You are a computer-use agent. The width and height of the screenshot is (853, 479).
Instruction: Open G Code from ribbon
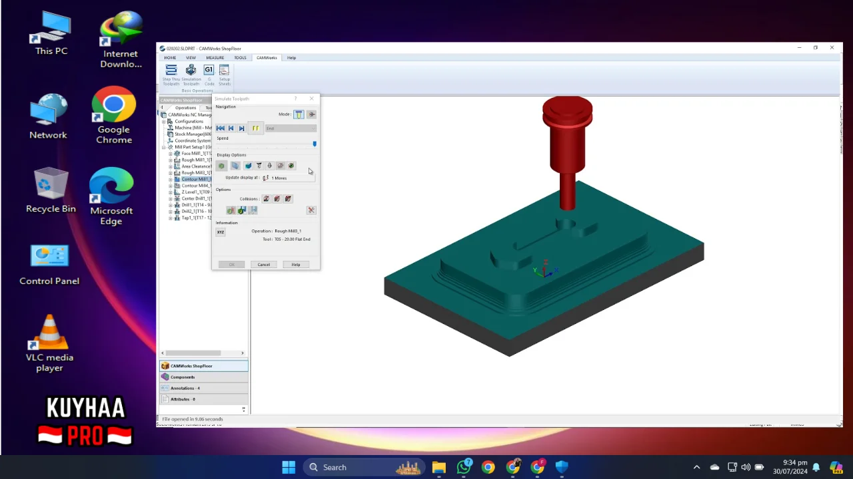(x=209, y=75)
